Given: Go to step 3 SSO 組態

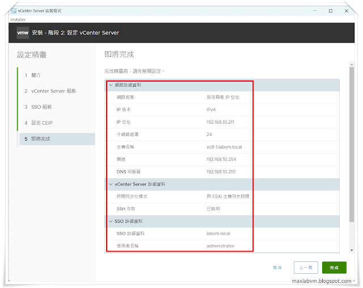Looking at the screenshot, I should point(38,107).
